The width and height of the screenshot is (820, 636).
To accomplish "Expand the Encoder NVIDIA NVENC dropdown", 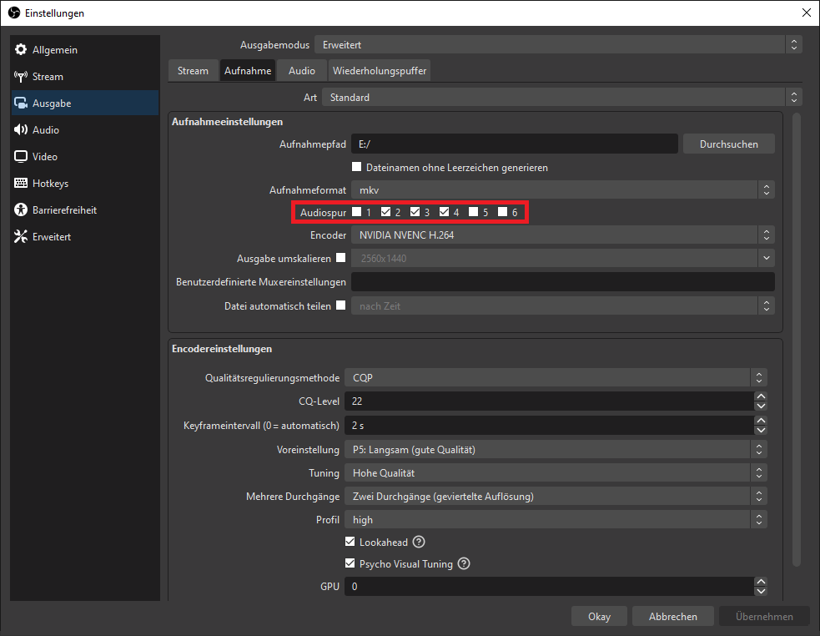I will click(x=562, y=235).
